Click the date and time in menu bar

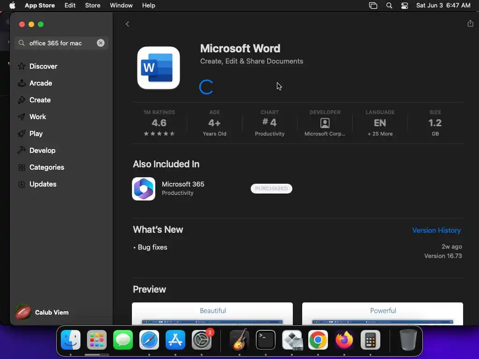point(443,5)
